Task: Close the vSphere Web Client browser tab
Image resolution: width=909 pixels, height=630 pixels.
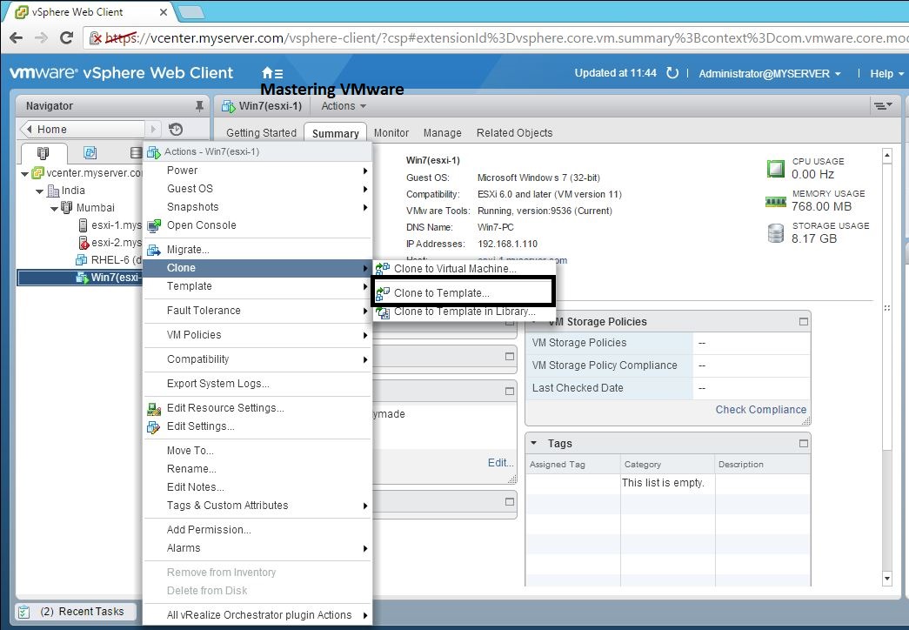Action: pos(164,11)
